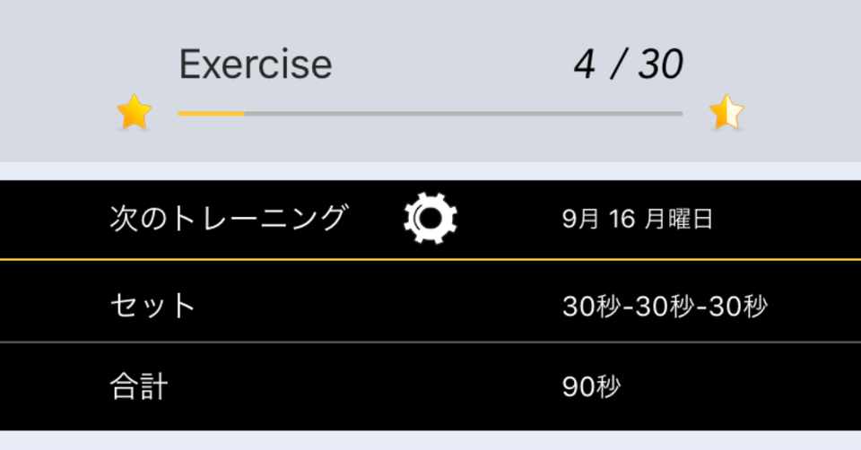Click the number 4 in the exercise counter
The width and height of the screenshot is (861, 450).
585,65
